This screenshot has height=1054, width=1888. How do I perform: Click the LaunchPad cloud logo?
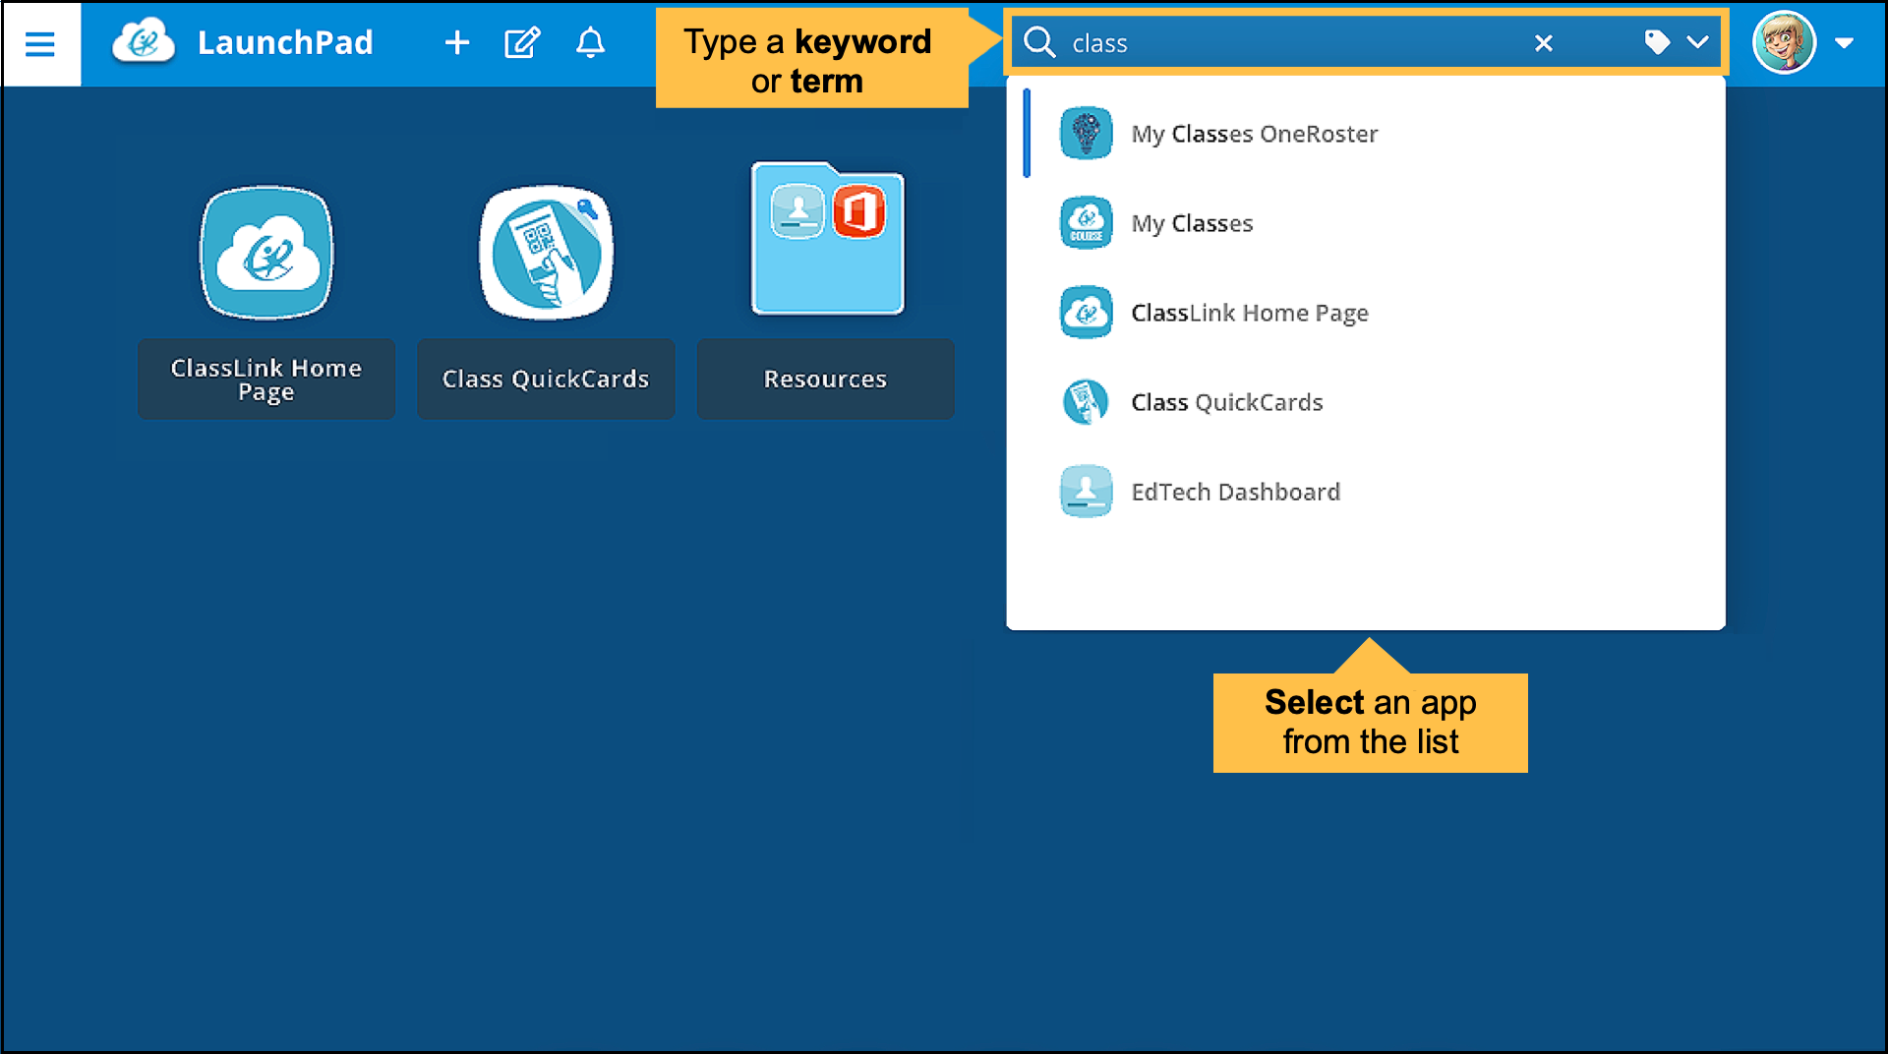click(144, 43)
